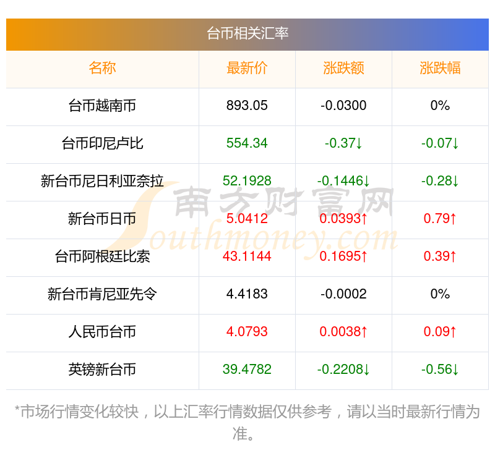Screen dimensions: 495x453
Task: Click the change value 0.0393↑
Action: [x=343, y=219]
